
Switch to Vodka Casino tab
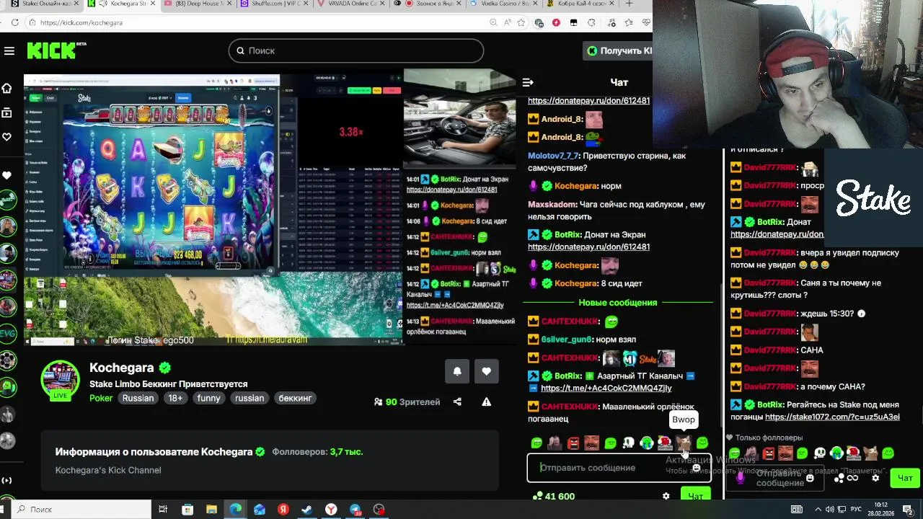[503, 4]
